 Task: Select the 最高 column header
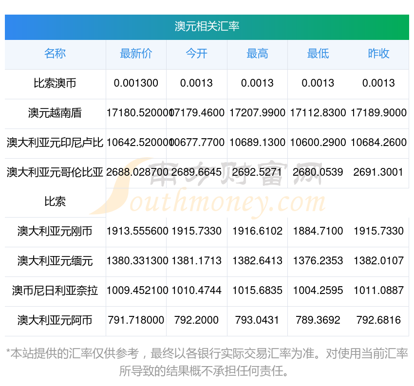[257, 54]
